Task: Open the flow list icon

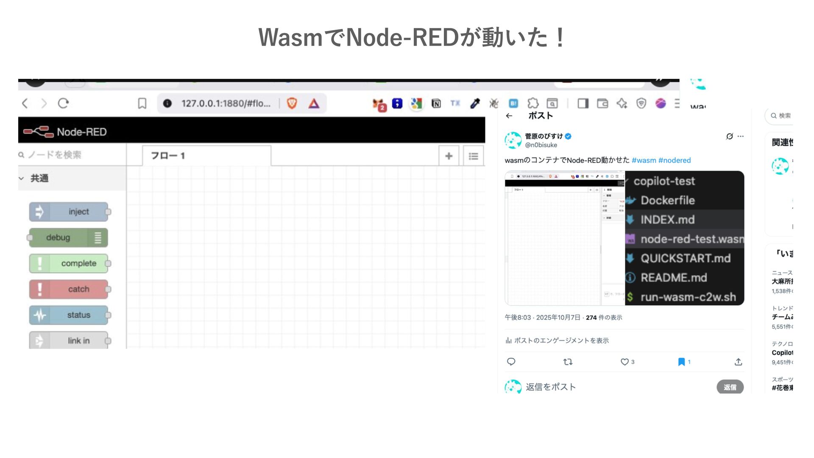Action: coord(473,156)
